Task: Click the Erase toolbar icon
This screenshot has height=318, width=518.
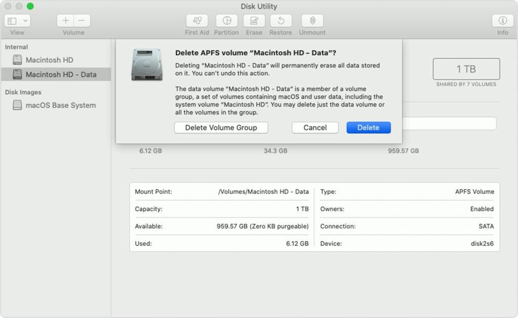Action: pos(254,21)
